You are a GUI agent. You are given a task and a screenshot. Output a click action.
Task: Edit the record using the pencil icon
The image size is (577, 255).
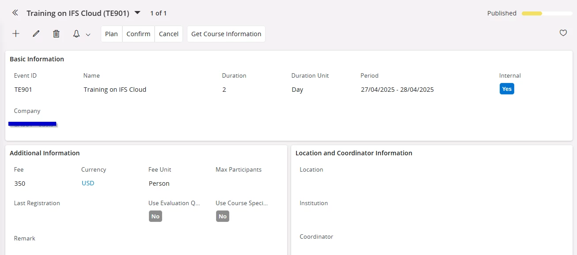(36, 34)
